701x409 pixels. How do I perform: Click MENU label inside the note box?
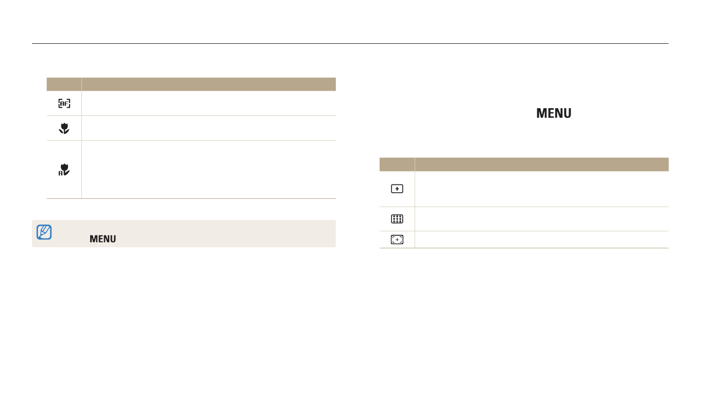102,239
